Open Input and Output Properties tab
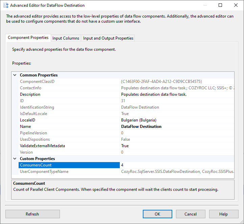This screenshot has height=224, width=244. 108,38
